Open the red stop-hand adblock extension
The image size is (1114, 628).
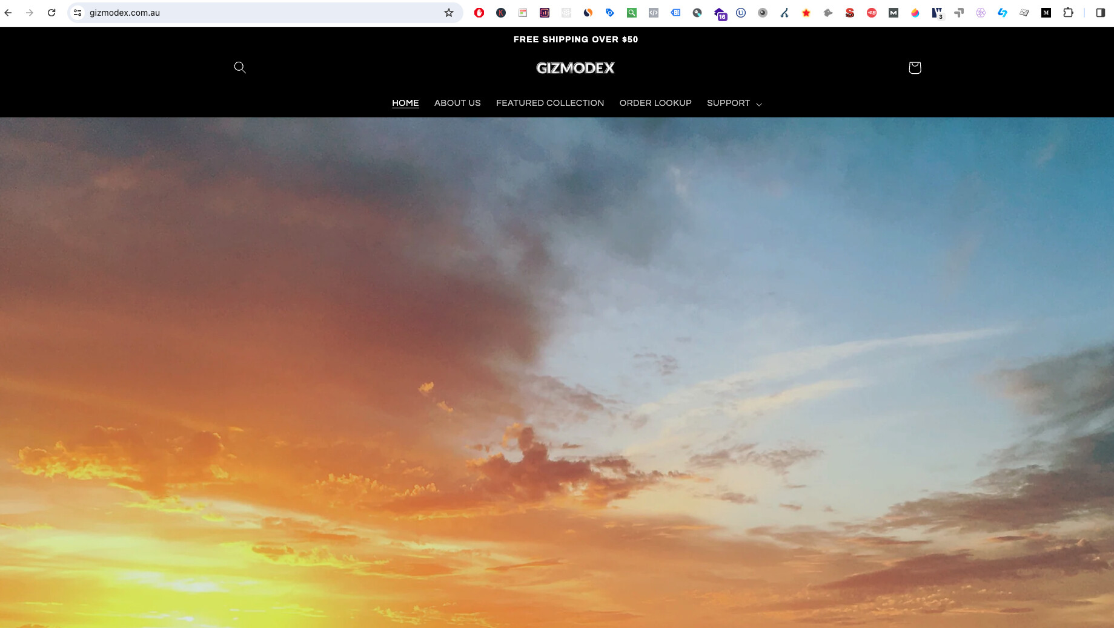point(479,13)
